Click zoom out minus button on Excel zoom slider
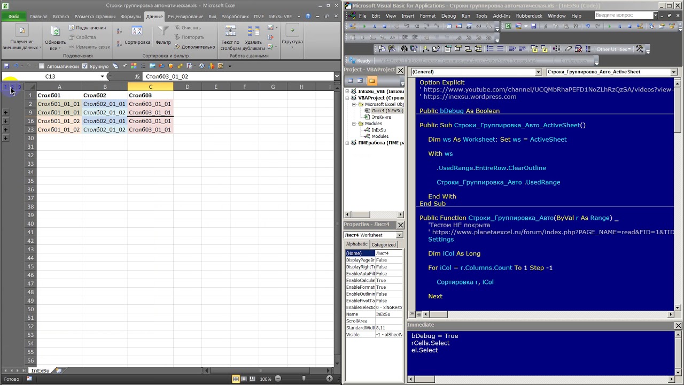The width and height of the screenshot is (684, 385). point(278,379)
